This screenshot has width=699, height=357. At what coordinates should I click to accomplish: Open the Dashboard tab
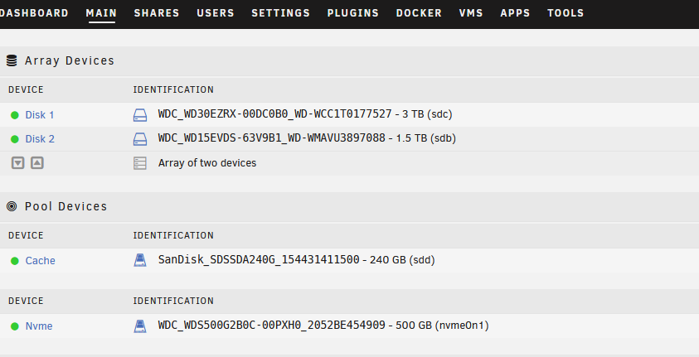tap(34, 13)
